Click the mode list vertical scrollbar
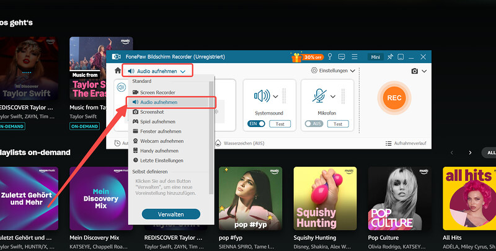 (x=211, y=138)
